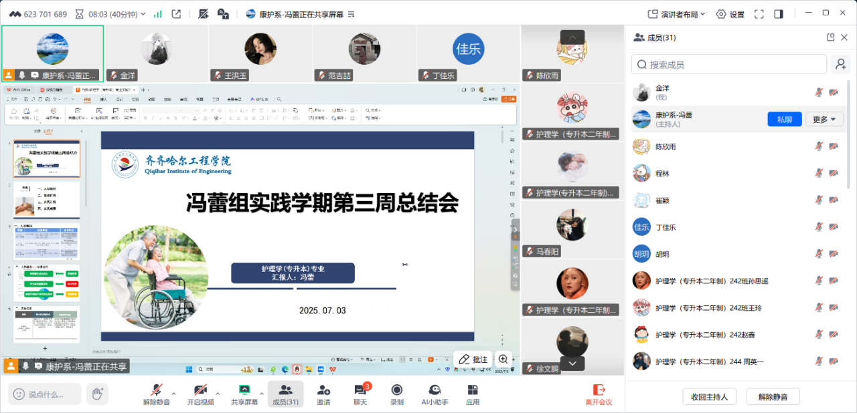Click the zoom magnifier on shared screen
The height and width of the screenshot is (413, 857).
point(503,360)
